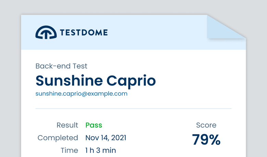Open the sunshine.caprio@example.com email link

[81, 94]
